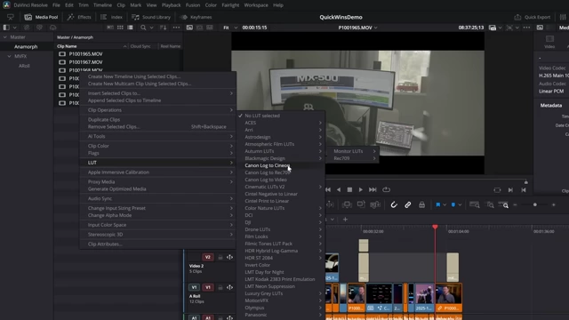This screenshot has width=569, height=320.
Task: Select clip P1001967.MOV in media pool
Action: point(85,62)
